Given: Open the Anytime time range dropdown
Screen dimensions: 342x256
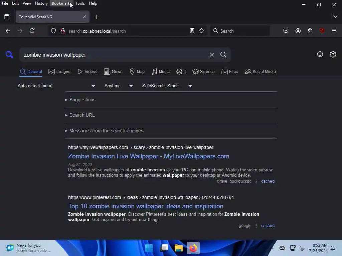Looking at the screenshot, I should [x=119, y=86].
